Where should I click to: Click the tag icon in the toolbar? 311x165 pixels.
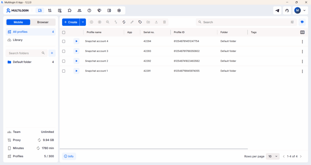[x=140, y=22]
